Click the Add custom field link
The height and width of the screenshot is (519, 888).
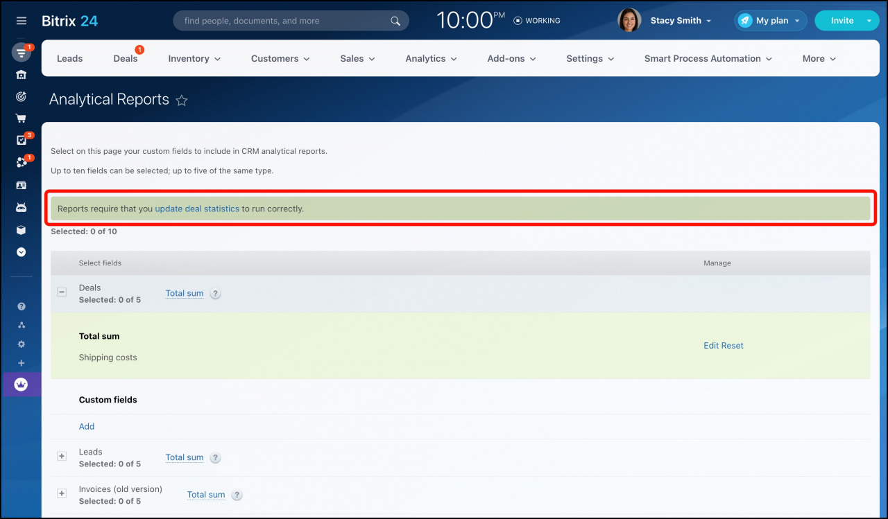tap(87, 426)
